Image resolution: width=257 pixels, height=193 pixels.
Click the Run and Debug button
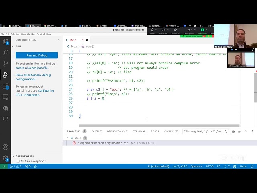click(37, 55)
